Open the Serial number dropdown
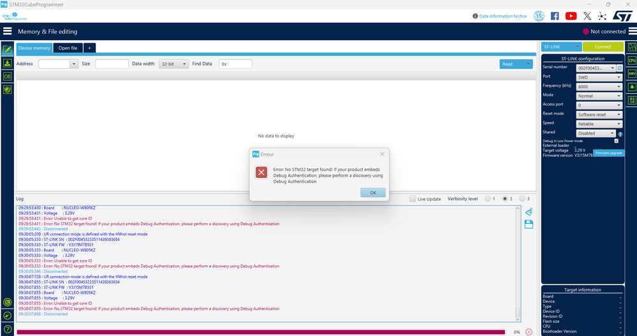This screenshot has width=637, height=336. (x=596, y=68)
